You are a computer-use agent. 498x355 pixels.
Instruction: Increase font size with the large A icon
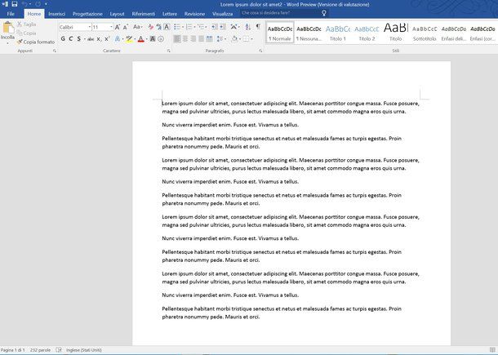tap(118, 27)
